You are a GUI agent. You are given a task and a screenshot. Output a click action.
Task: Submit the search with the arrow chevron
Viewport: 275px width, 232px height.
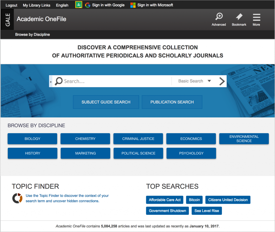[222, 81]
